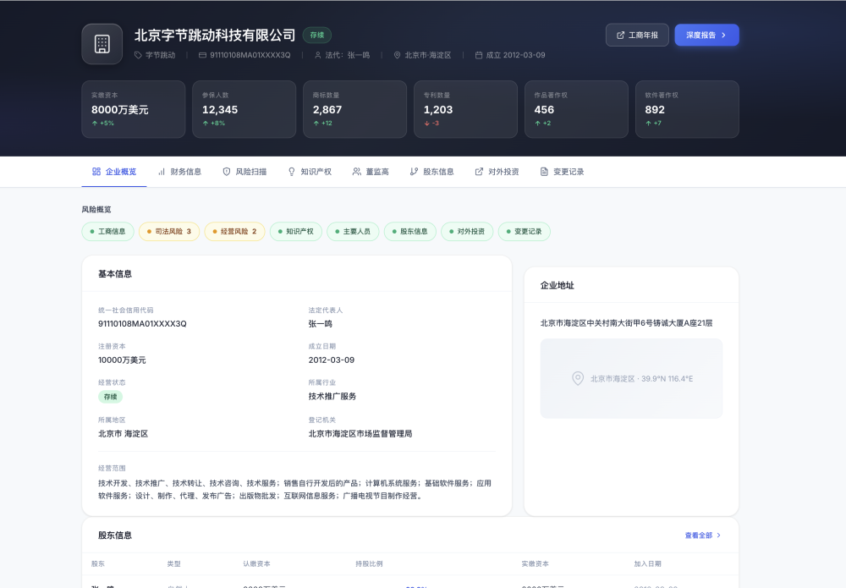
Task: Click the 企业概览 grid icon
Action: (96, 172)
